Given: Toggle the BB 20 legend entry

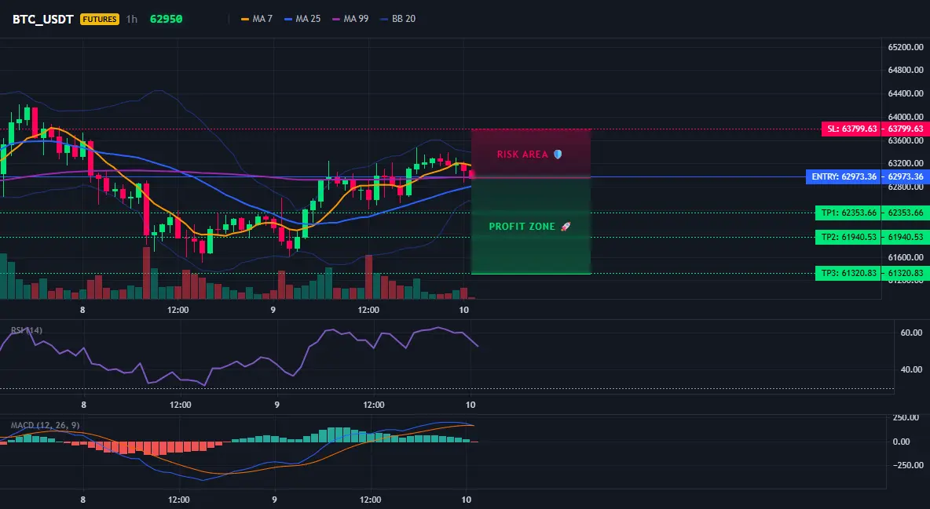Looking at the screenshot, I should (x=398, y=19).
